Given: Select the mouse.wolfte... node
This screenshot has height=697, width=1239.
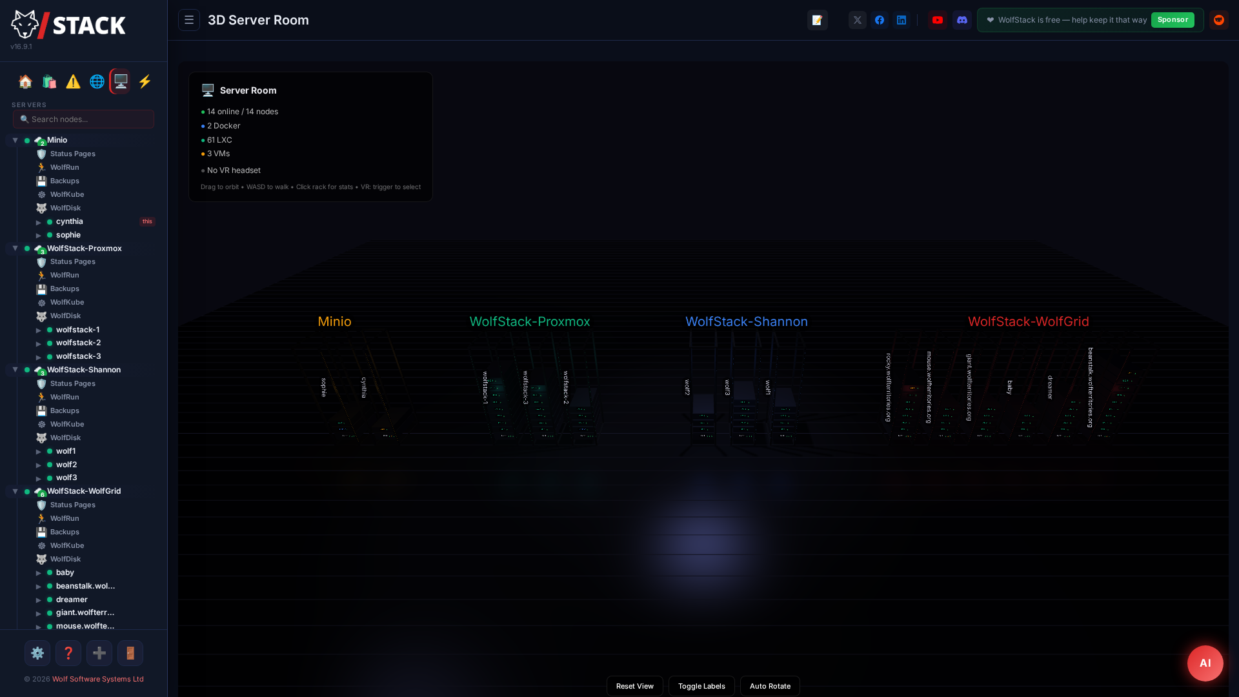Looking at the screenshot, I should [x=85, y=626].
